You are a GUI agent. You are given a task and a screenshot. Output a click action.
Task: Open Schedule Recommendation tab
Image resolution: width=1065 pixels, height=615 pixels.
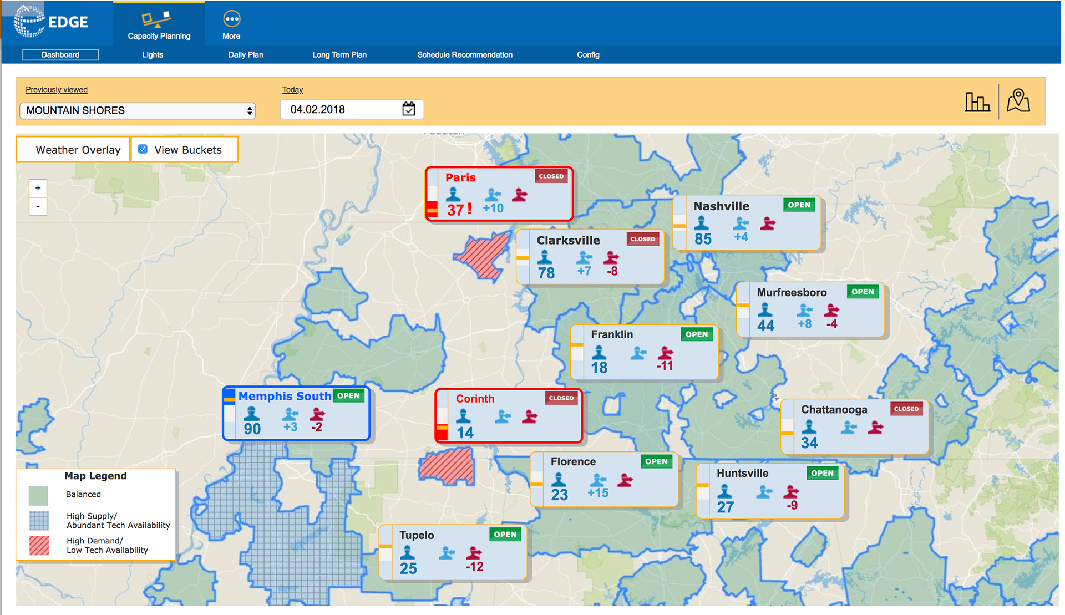[x=465, y=54]
